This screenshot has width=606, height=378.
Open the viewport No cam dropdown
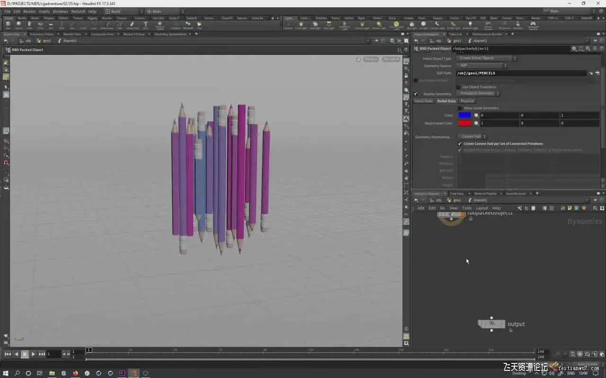390,59
